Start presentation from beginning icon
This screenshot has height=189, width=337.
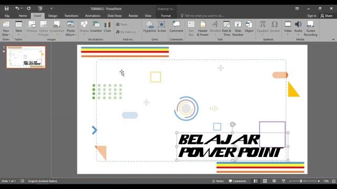click(x=40, y=8)
